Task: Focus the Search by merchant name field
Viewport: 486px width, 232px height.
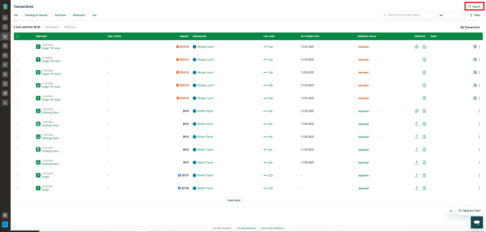Action: coord(408,15)
